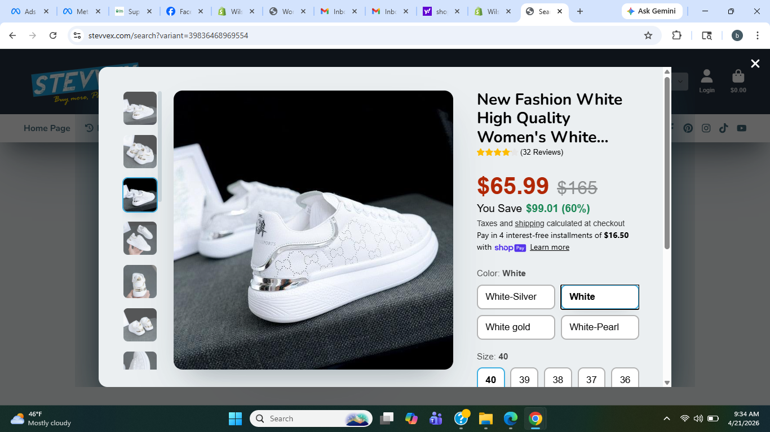Open the Instagram social icon
770x432 pixels.
(x=706, y=128)
